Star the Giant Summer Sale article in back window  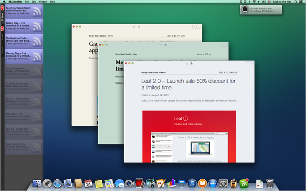134,27
